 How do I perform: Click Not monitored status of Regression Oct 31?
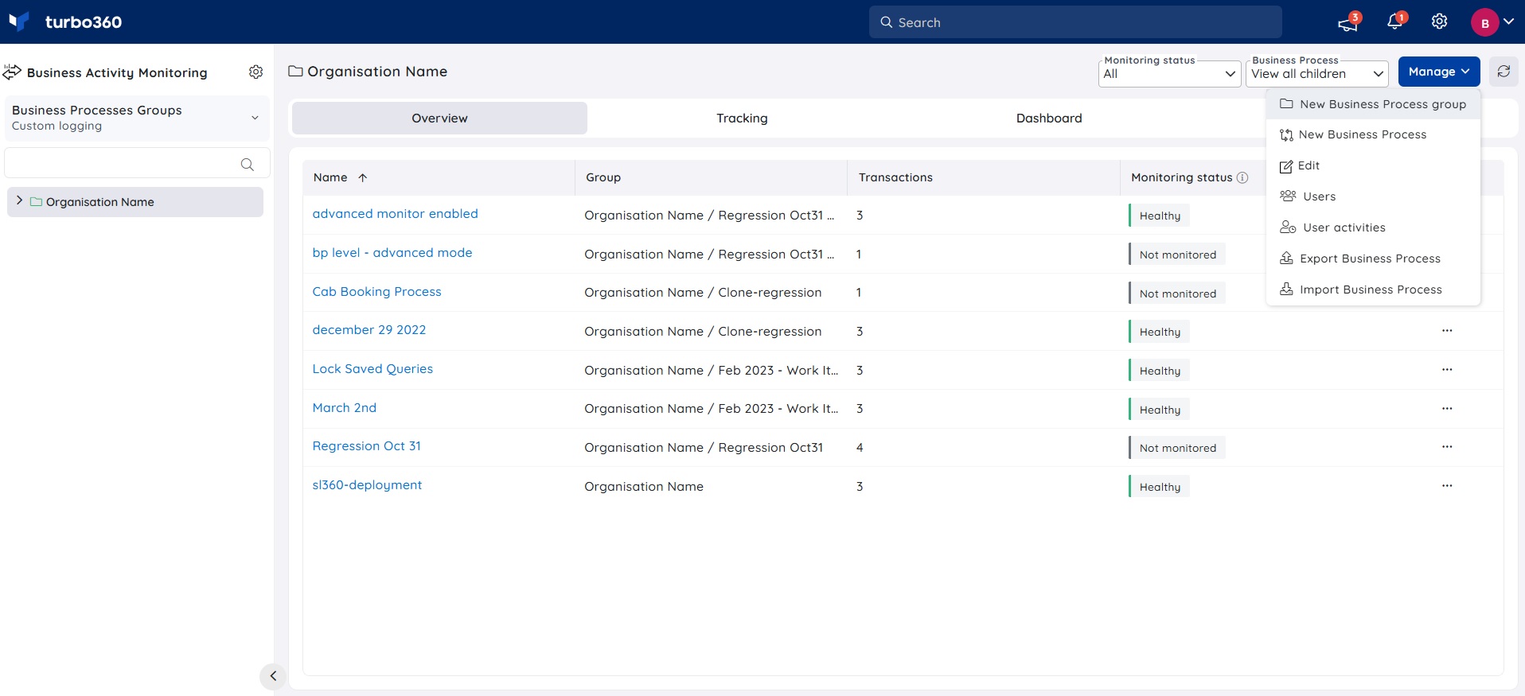[x=1177, y=448]
